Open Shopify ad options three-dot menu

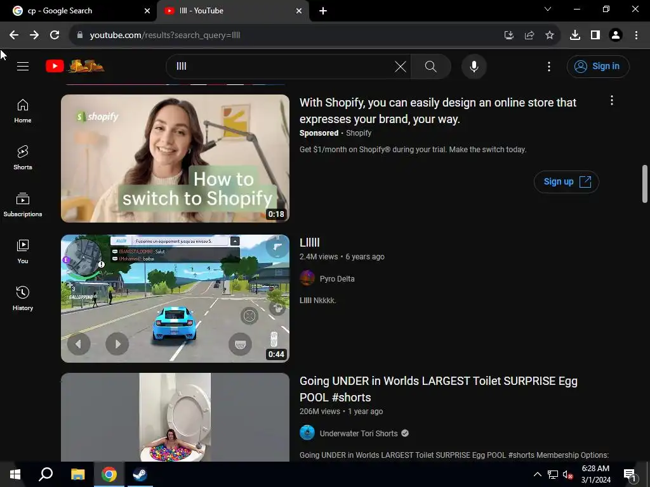[x=611, y=101]
